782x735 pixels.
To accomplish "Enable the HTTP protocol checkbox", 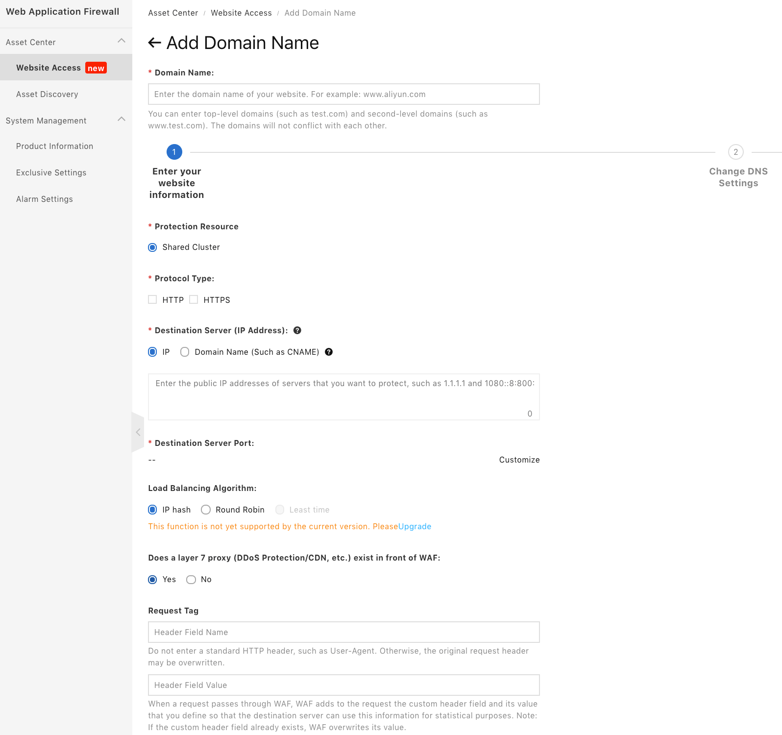I will [153, 300].
